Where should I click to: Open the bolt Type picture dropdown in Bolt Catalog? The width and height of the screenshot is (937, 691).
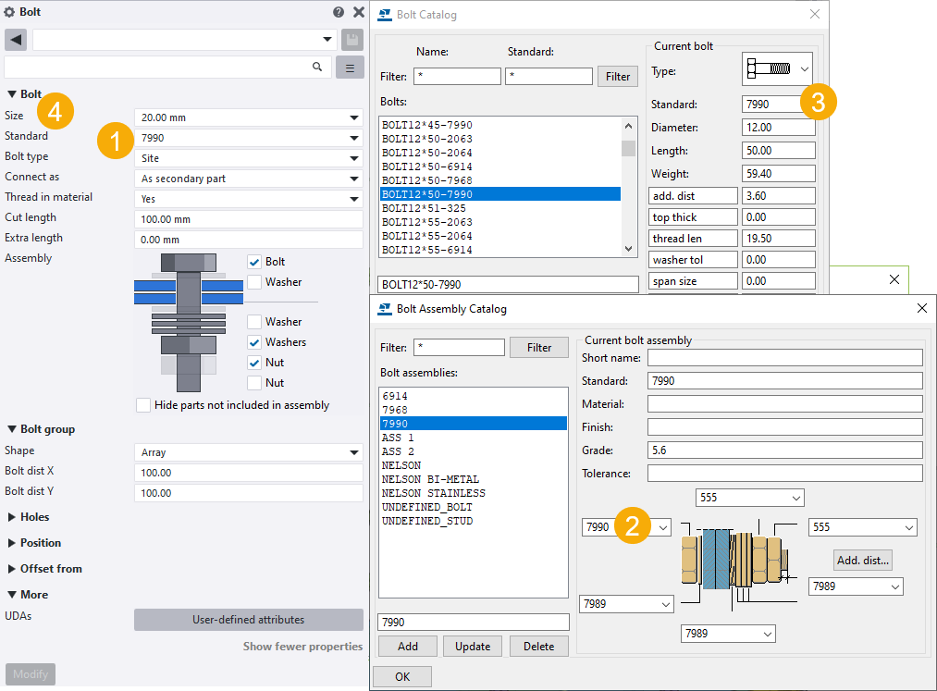(x=777, y=68)
